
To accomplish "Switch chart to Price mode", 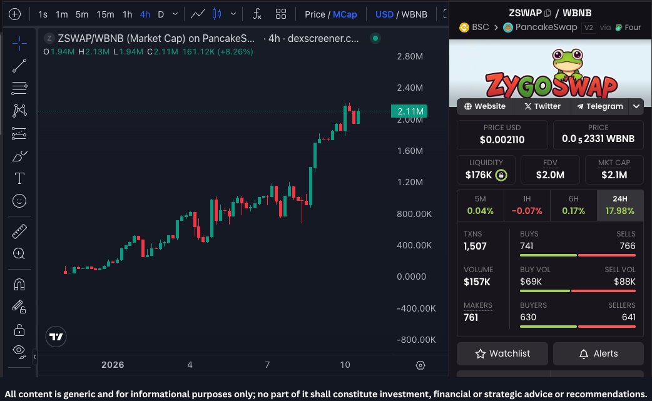I will coord(315,14).
